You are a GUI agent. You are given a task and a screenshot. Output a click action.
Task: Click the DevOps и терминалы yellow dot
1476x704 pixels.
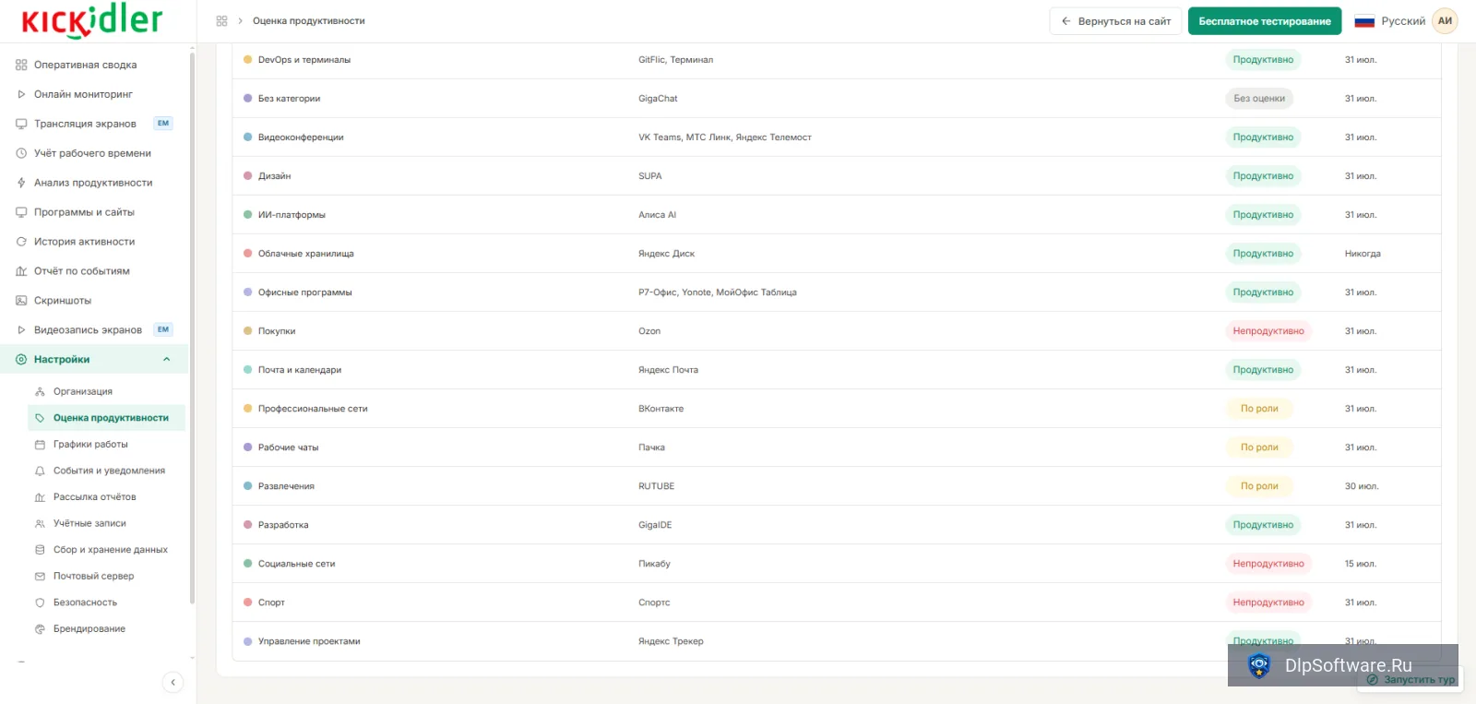tap(248, 60)
